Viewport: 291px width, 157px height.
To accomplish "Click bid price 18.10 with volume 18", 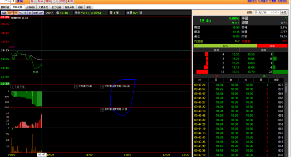I will [x=236, y=72].
